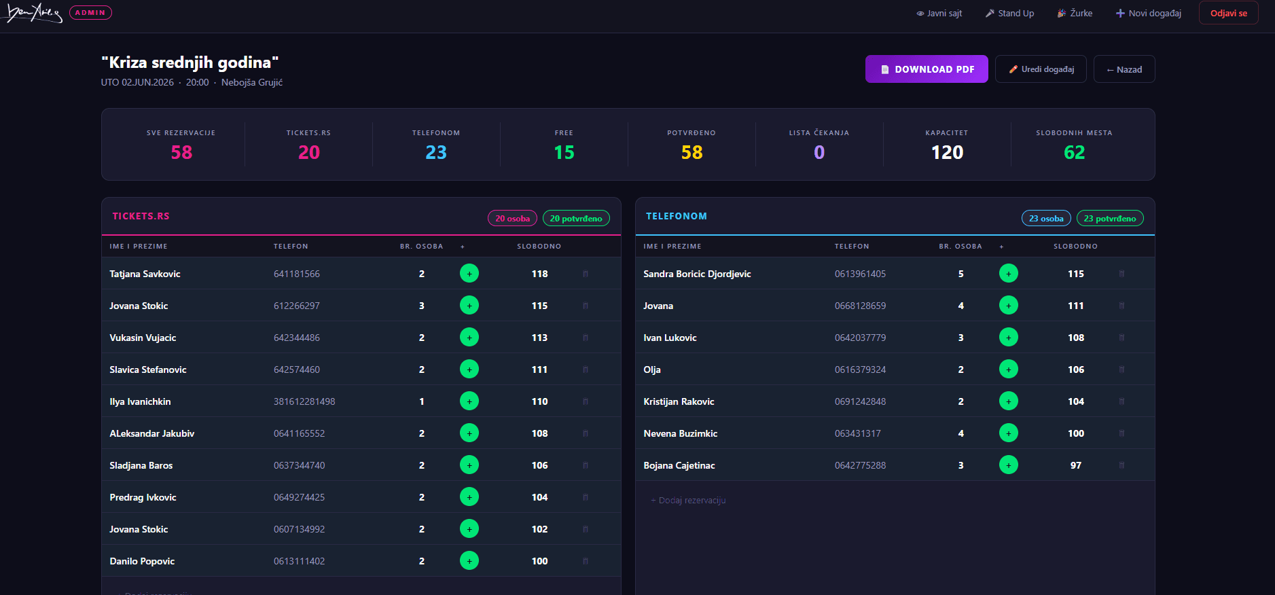This screenshot has width=1275, height=595.
Task: Click the 23 potvrđeno badge
Action: [x=1110, y=218]
